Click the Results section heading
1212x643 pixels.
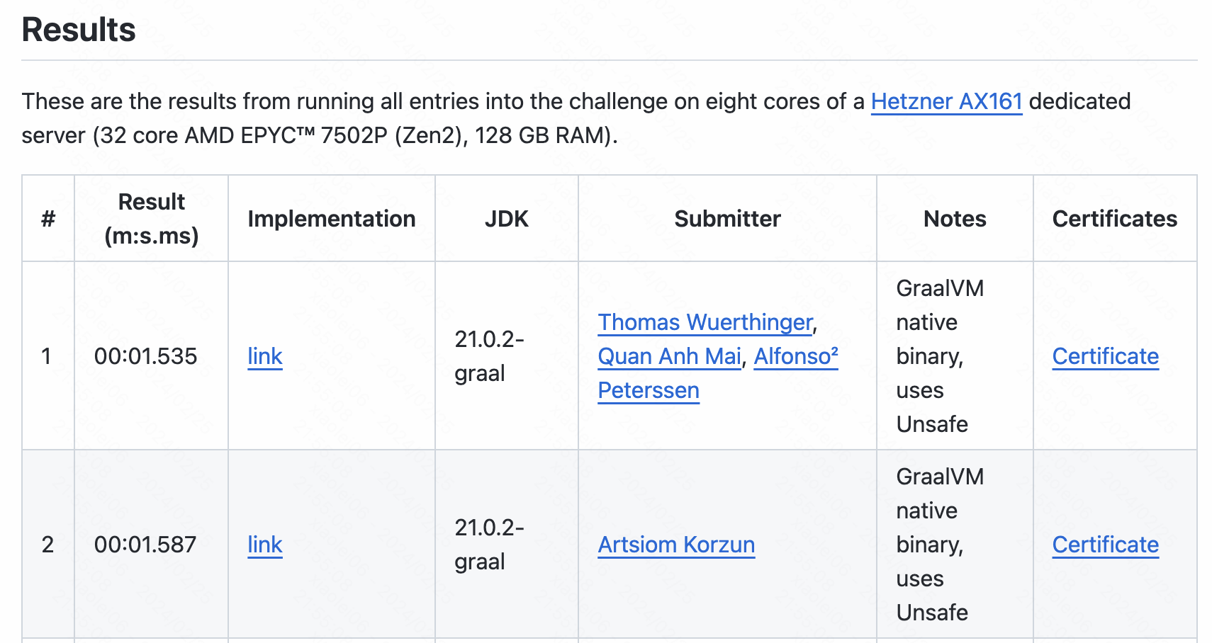tap(79, 30)
